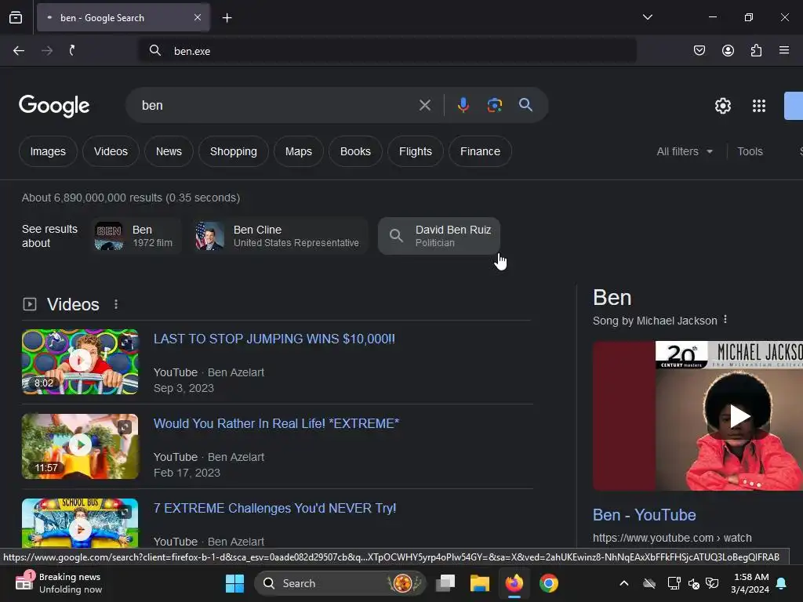The width and height of the screenshot is (803, 602).
Task: Click the muted volume tray icon
Action: (694, 583)
